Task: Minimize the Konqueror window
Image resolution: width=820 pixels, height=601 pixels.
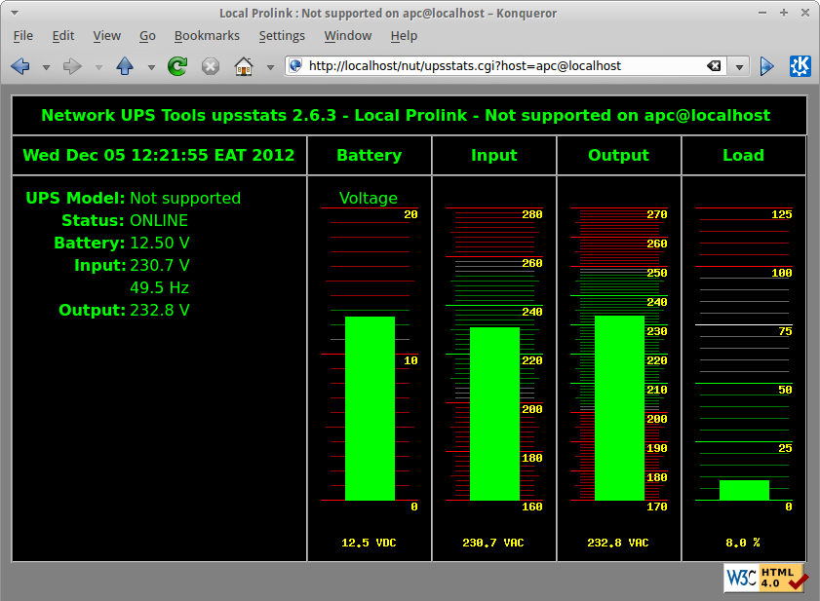Action: [762, 13]
